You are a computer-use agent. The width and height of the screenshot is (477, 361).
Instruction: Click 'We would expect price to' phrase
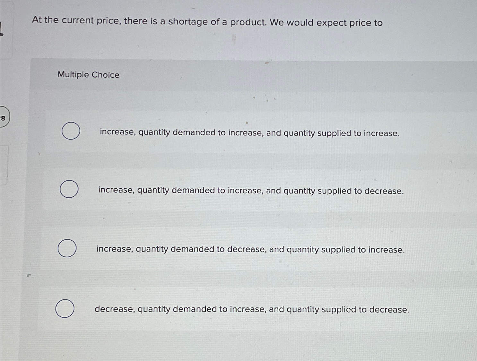[326, 23]
